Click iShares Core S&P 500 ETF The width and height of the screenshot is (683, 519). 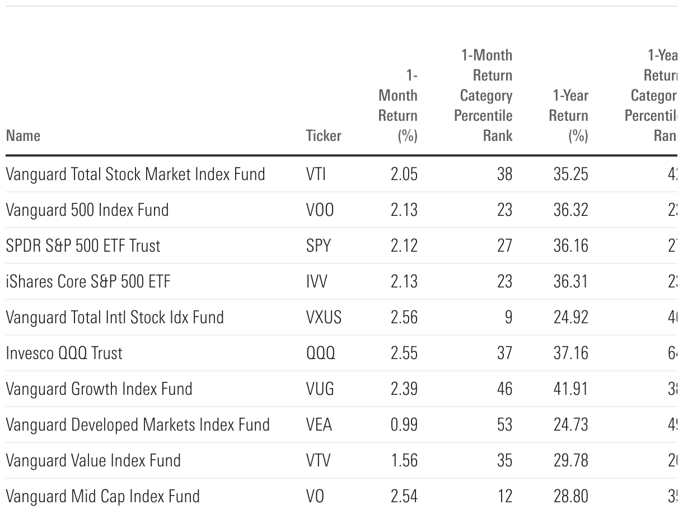point(88,282)
